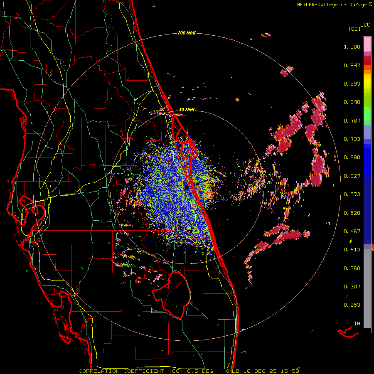Click the 0.680 scale value

352,157
